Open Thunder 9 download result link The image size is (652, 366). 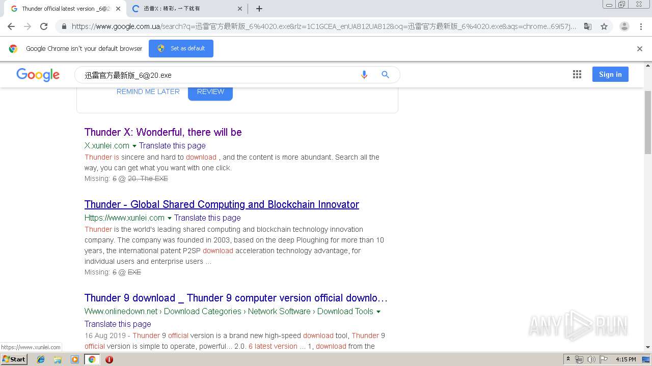click(x=236, y=298)
